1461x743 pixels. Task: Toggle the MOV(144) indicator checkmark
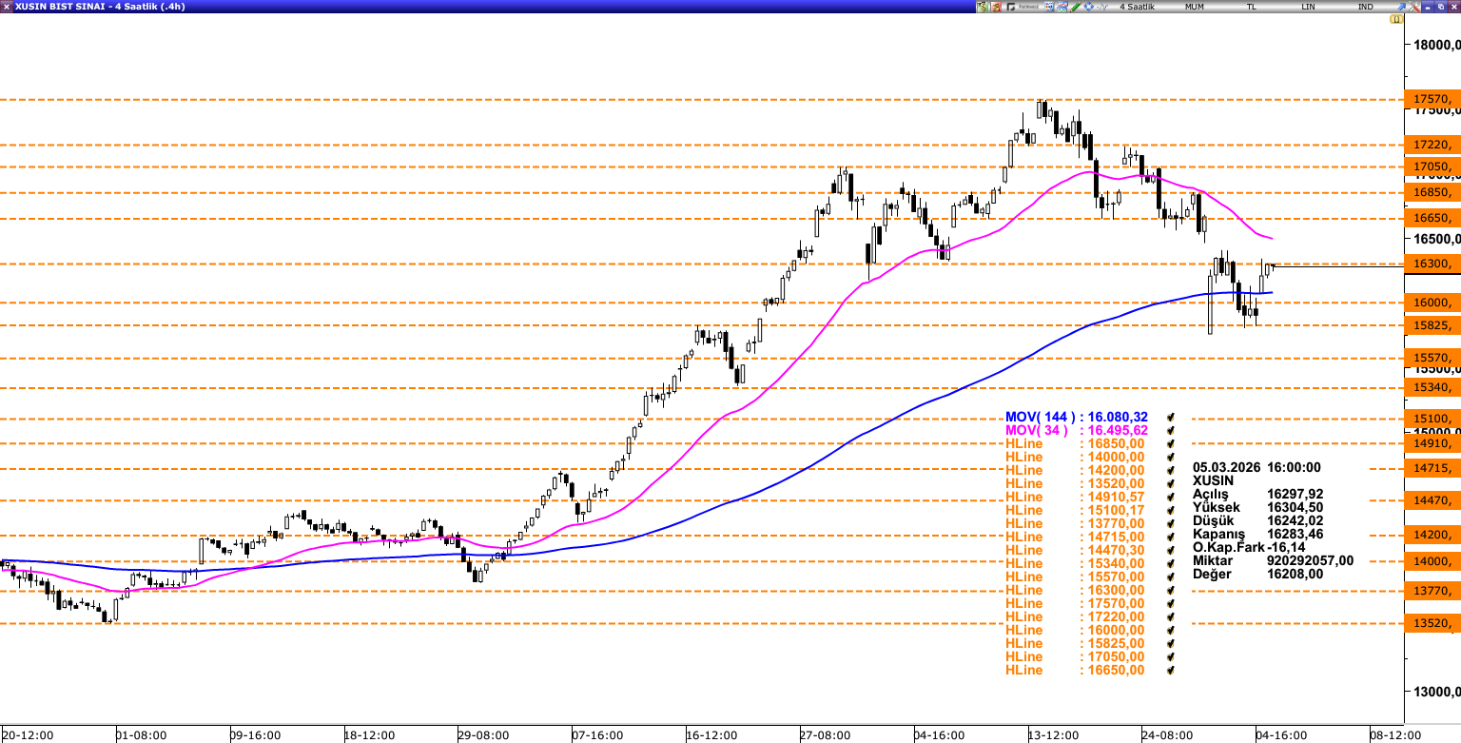click(x=1171, y=417)
